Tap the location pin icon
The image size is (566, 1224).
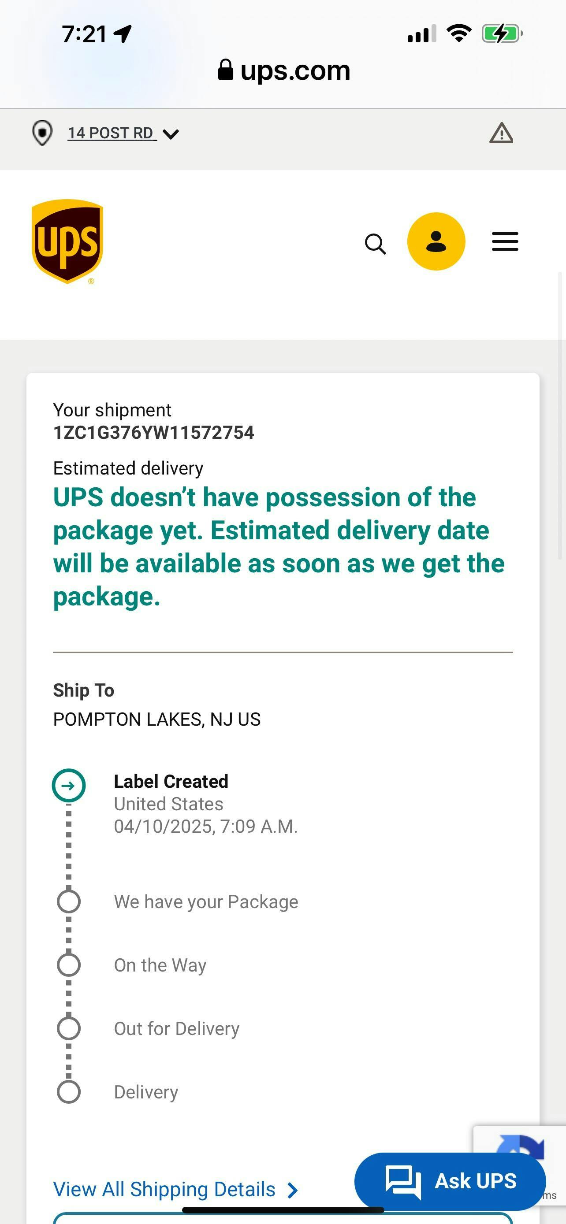[42, 133]
